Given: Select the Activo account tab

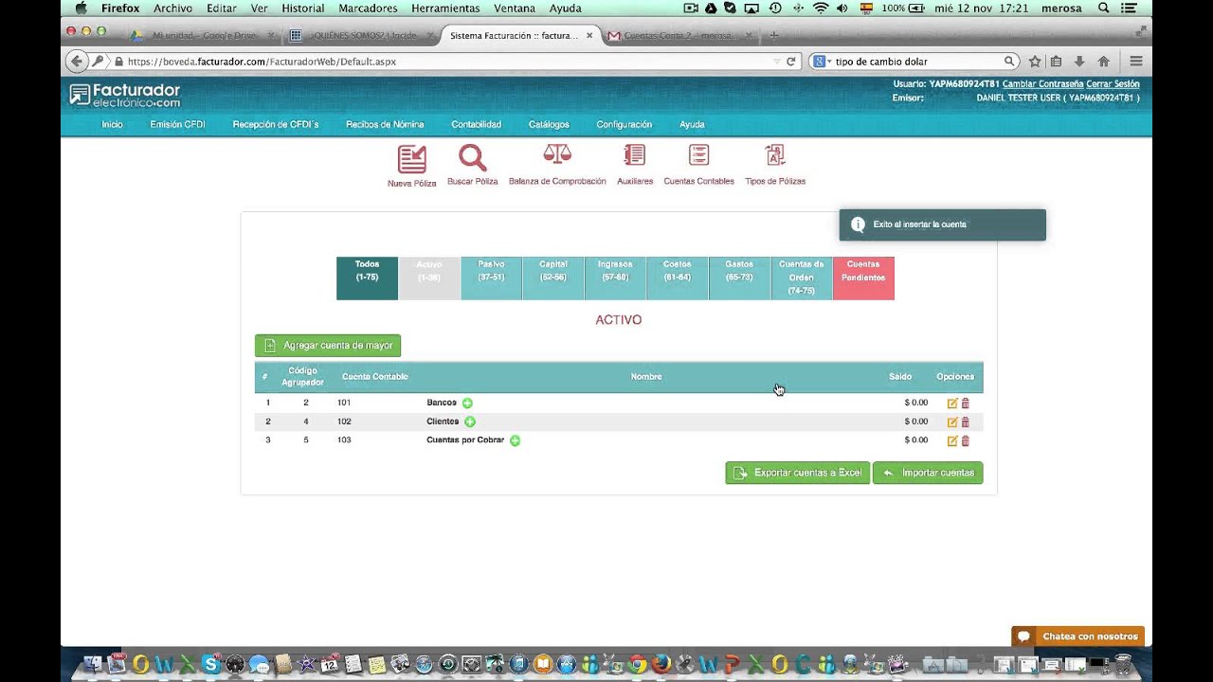Looking at the screenshot, I should 429,278.
